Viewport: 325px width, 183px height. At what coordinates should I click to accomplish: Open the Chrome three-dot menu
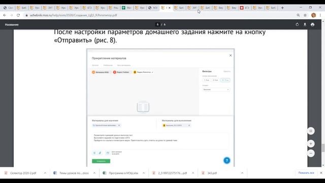(x=320, y=15)
